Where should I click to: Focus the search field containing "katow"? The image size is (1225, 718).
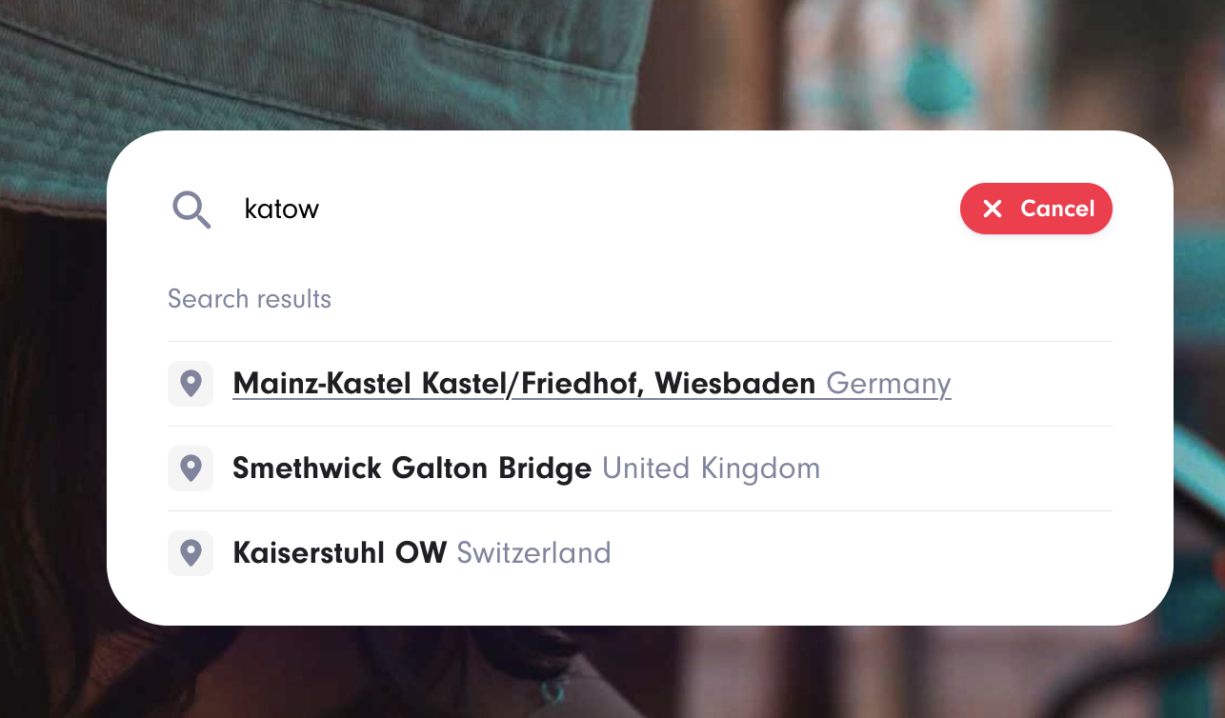point(282,209)
